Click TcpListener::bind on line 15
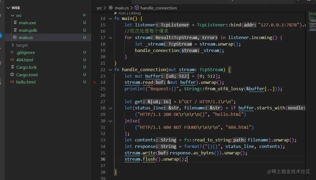Image resolution: width=316 pixels, height=180 pixels. click(x=219, y=25)
